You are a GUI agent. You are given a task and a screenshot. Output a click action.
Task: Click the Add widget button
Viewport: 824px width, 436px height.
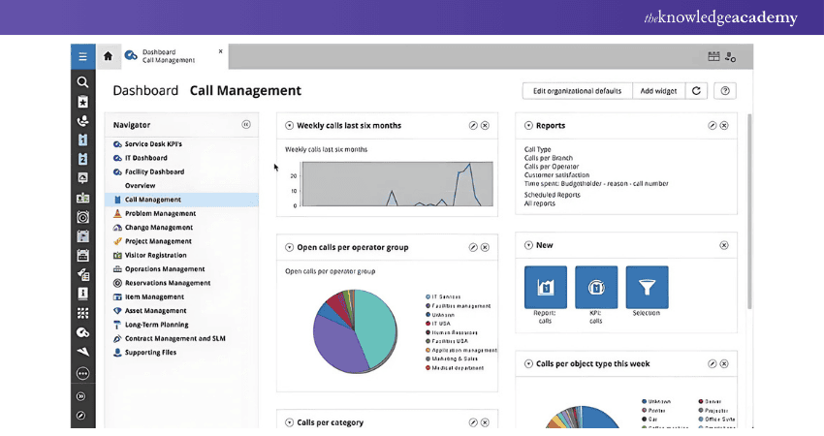pyautogui.click(x=658, y=91)
